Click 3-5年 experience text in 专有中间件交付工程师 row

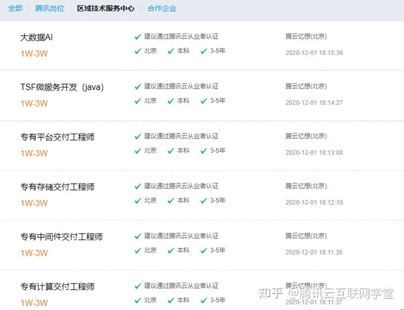tap(218, 250)
